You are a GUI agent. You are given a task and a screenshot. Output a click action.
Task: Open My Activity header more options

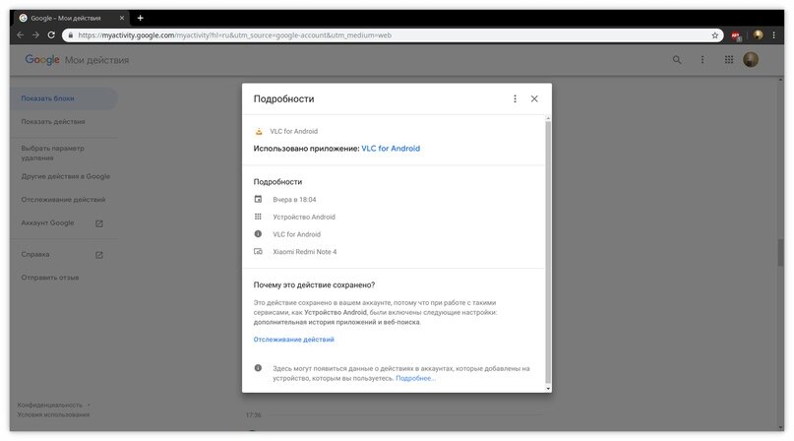702,60
